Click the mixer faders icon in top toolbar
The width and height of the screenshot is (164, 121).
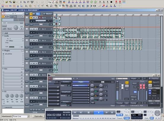[124, 2]
